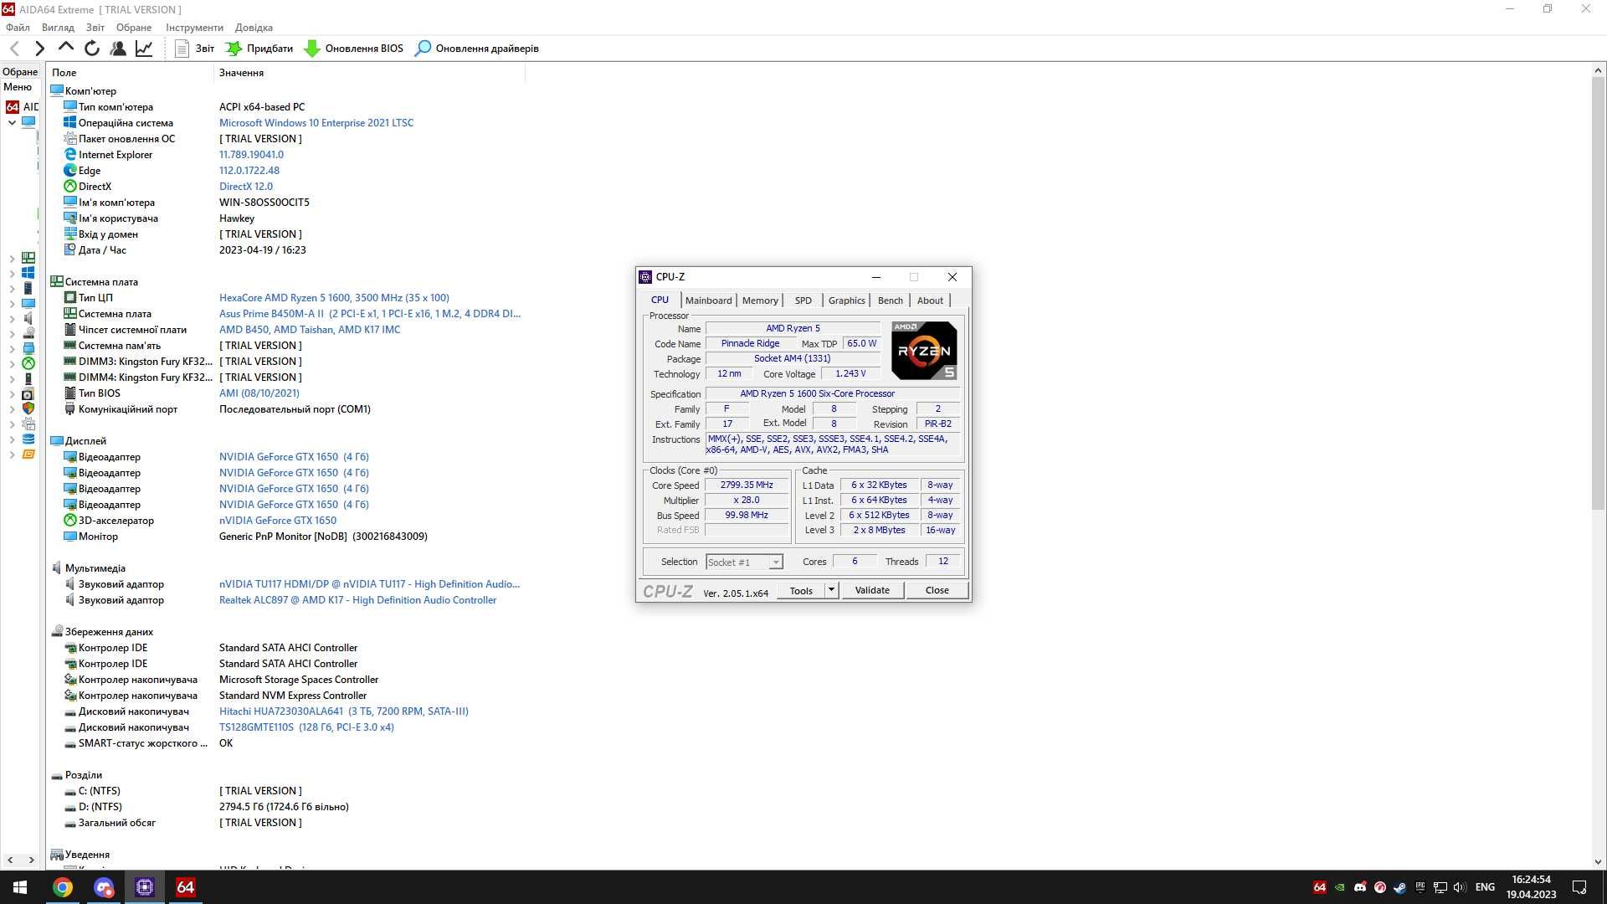
Task: Select the DirectX Xbox icon in sidebar tree
Action: point(28,363)
